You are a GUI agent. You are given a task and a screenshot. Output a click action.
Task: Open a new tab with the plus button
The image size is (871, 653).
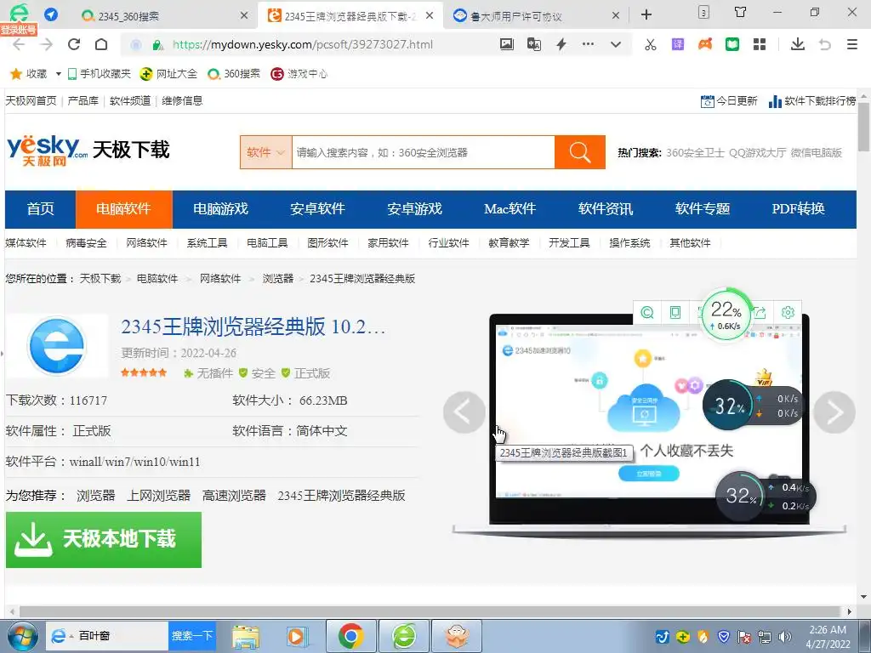(x=646, y=14)
